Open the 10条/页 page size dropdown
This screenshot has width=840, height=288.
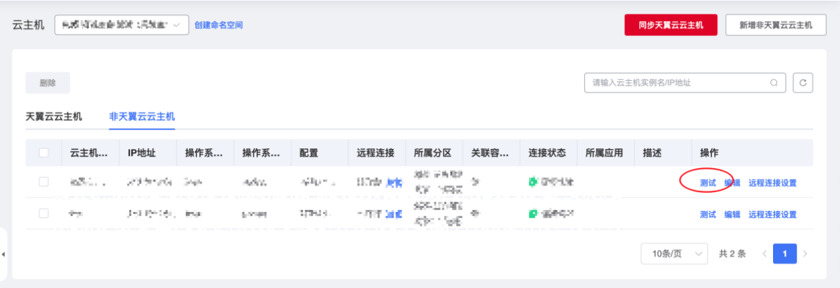point(675,253)
